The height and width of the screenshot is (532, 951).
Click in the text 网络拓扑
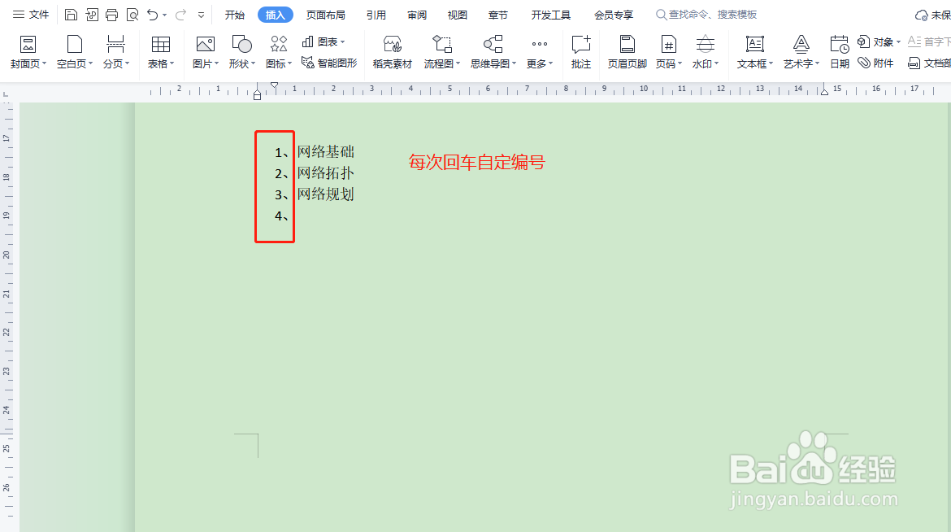coord(326,173)
